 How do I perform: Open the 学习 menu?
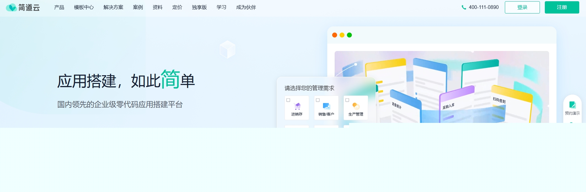click(x=222, y=7)
